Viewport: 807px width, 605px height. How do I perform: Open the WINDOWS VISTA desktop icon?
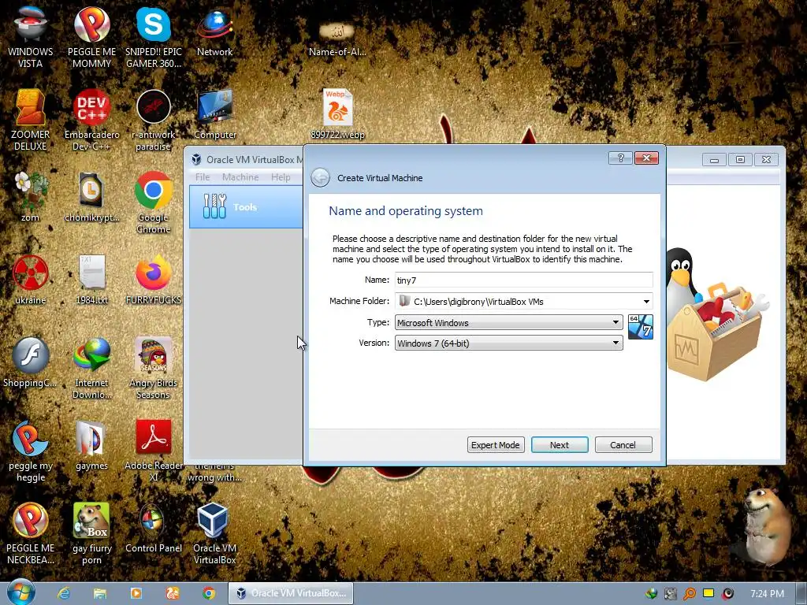pos(31,37)
